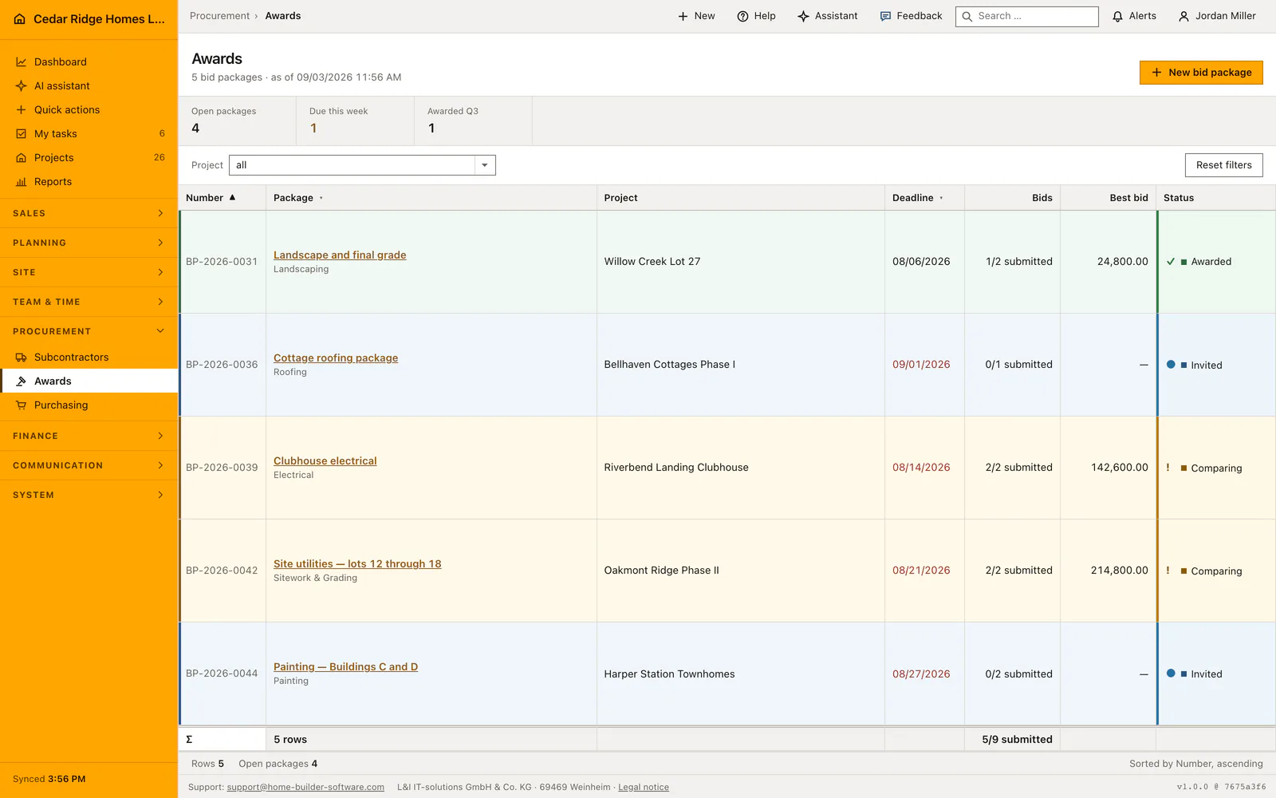Click the AI assistant sparkle icon in sidebar
This screenshot has width=1276, height=798.
click(22, 86)
